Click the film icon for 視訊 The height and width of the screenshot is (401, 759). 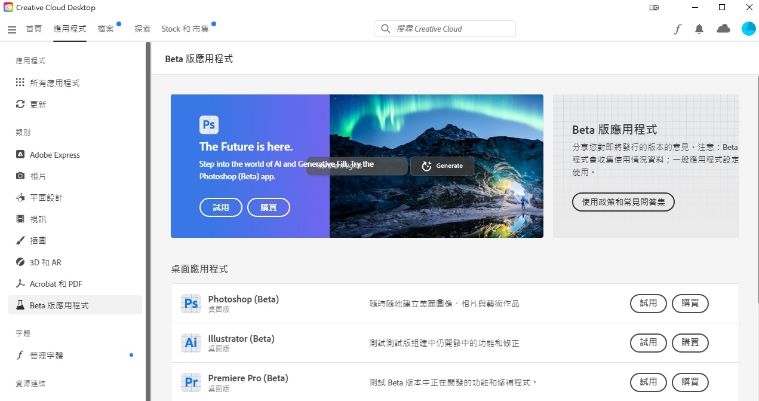(20, 219)
